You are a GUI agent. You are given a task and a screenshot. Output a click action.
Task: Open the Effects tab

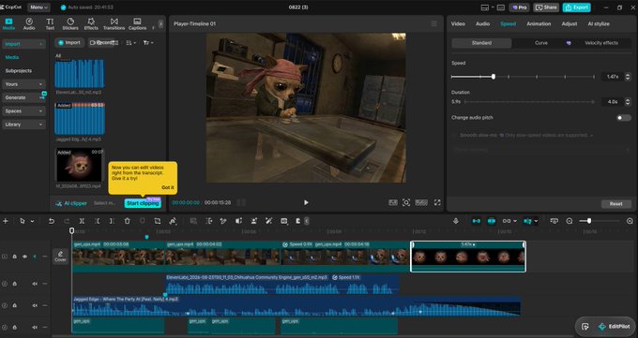point(91,24)
